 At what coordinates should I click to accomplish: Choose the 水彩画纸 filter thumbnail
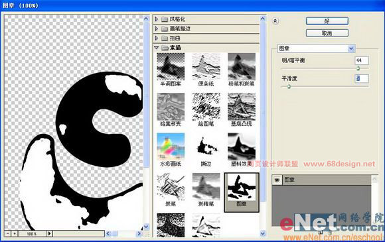click(171, 147)
